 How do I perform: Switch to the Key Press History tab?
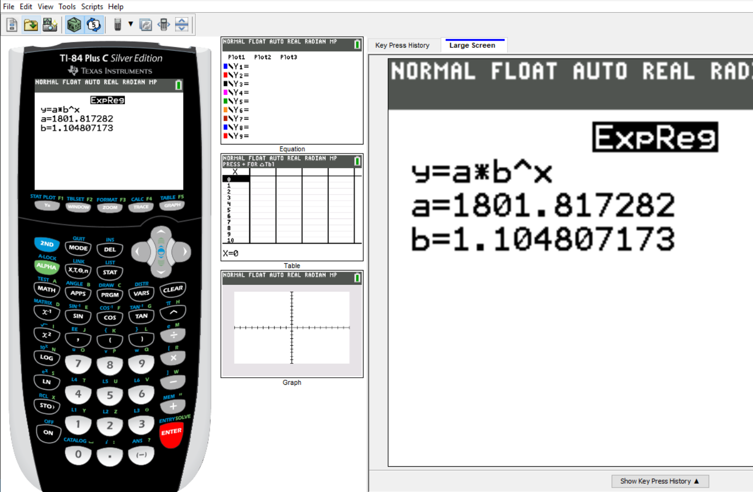tap(402, 45)
